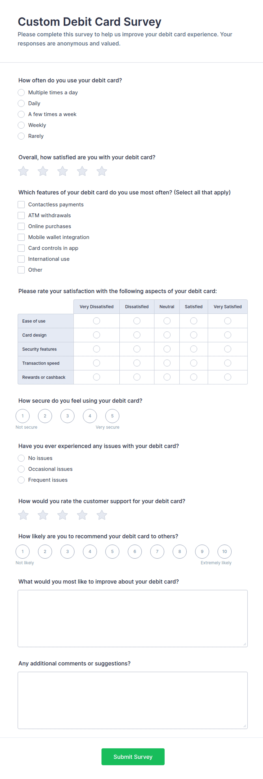263x779 pixels.
Task: Check the Contactless payments checkbox
Action: click(x=21, y=205)
